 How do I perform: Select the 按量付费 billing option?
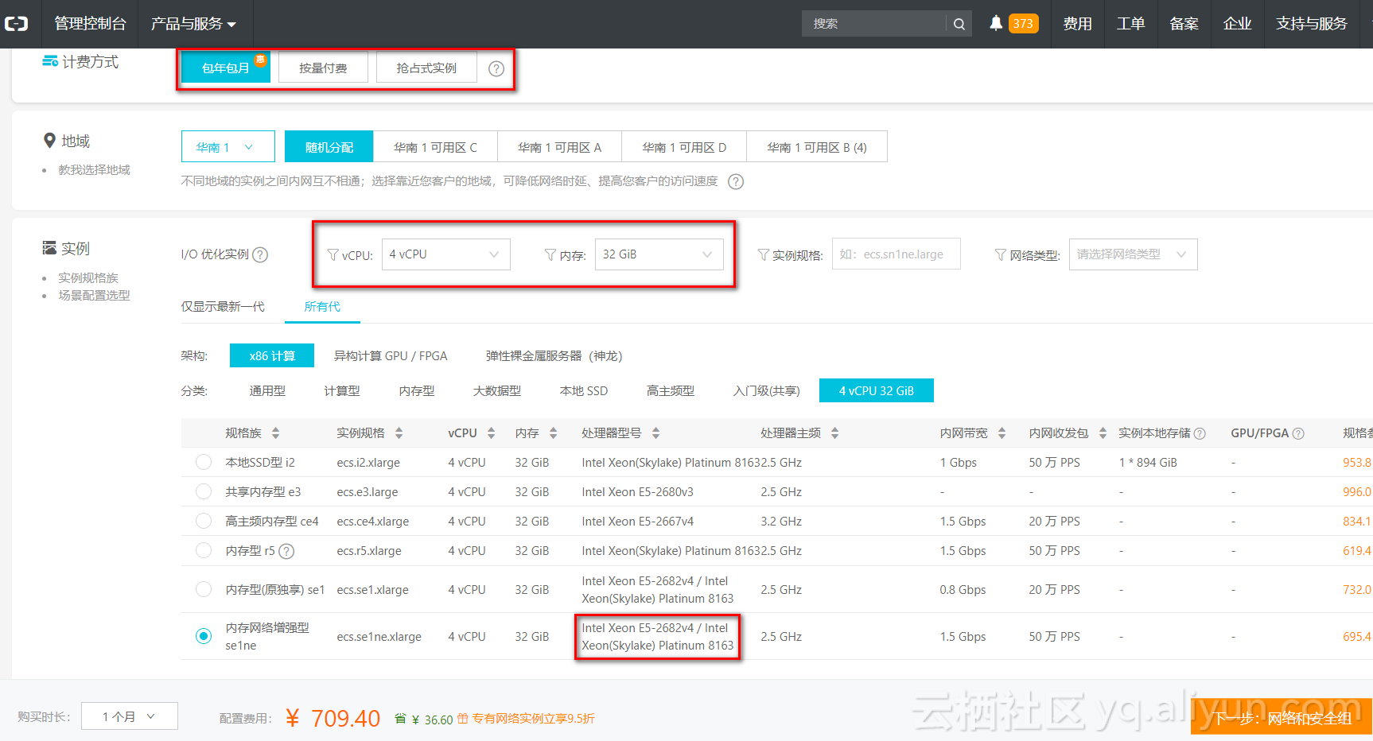point(323,68)
